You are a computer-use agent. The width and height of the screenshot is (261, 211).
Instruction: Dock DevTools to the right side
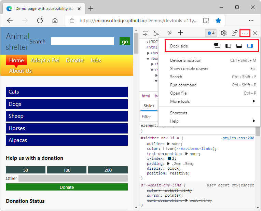pos(250,46)
